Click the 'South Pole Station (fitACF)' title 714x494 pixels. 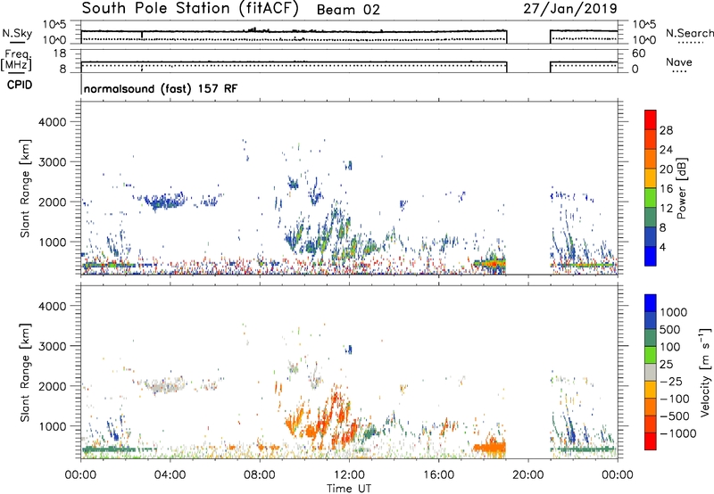pos(190,8)
